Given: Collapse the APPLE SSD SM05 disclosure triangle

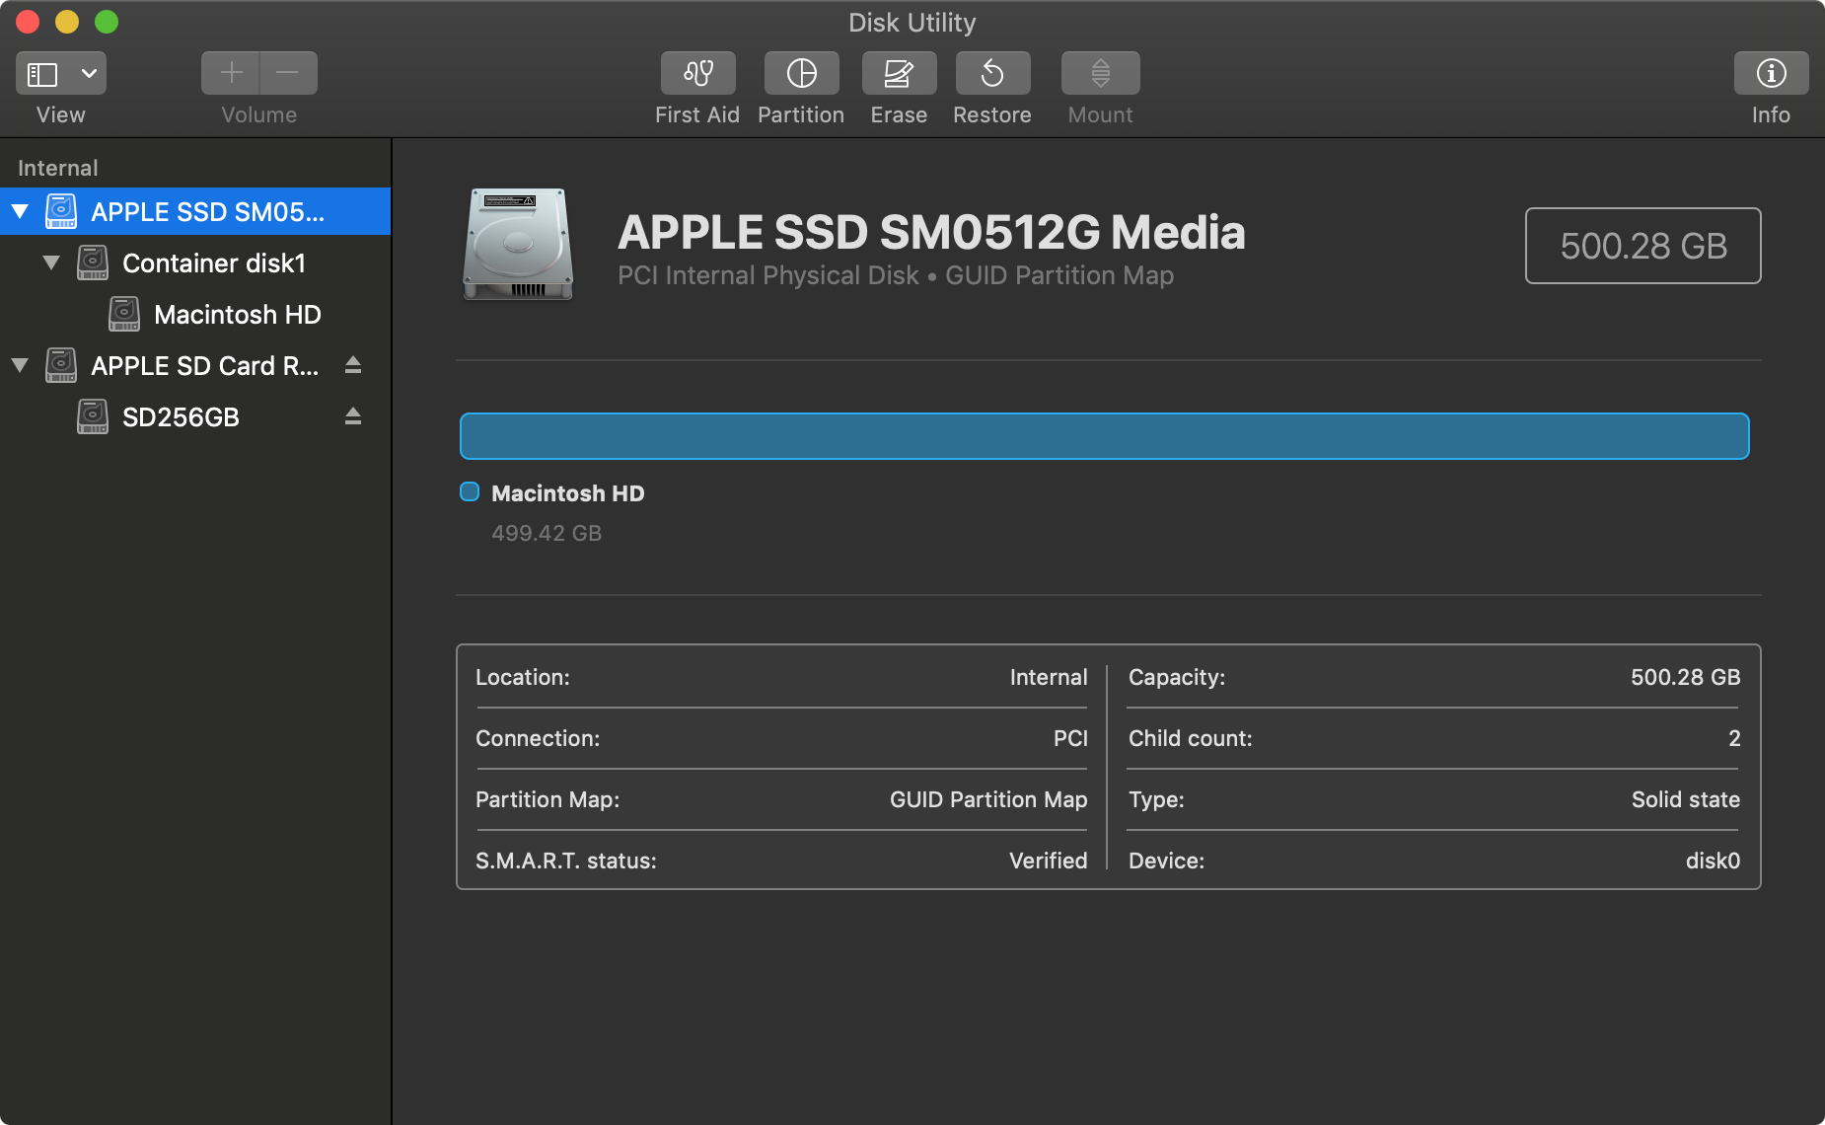Looking at the screenshot, I should [x=20, y=211].
